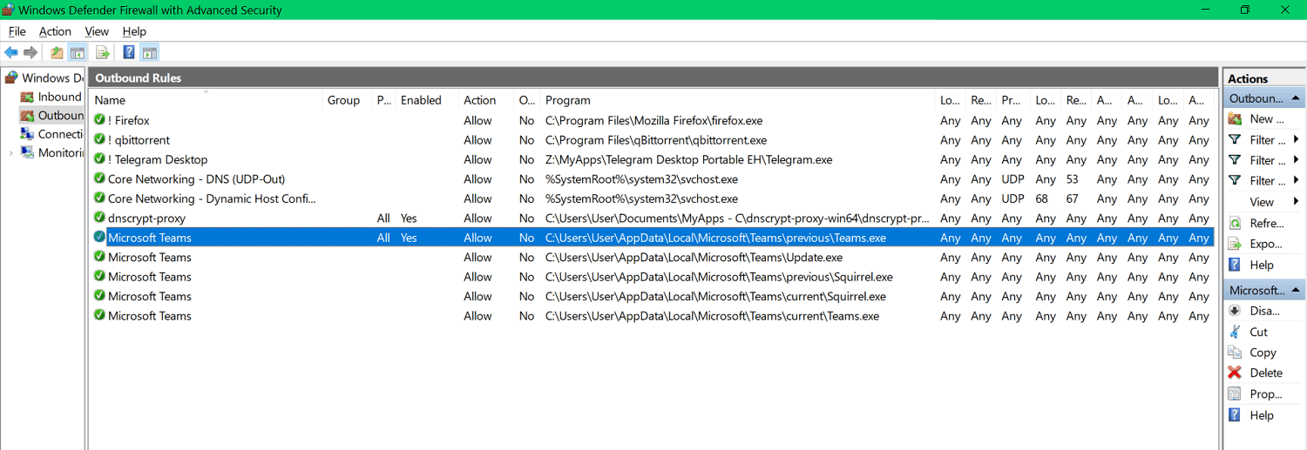Expand the Monitoring tree node
Image resolution: width=1307 pixels, height=450 pixels.
coord(11,153)
